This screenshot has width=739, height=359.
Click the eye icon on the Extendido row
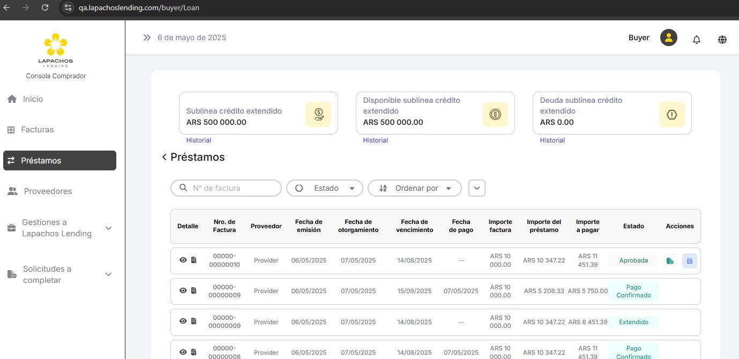(x=183, y=321)
